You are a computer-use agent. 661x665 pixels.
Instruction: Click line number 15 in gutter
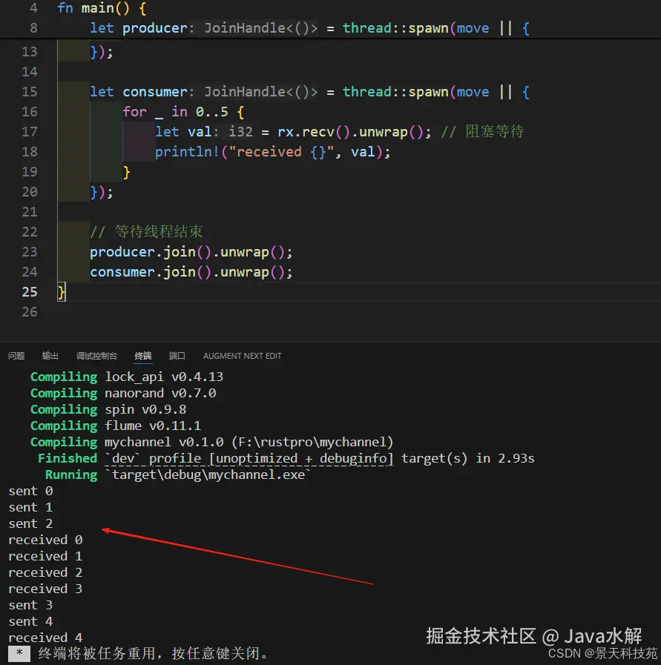30,92
